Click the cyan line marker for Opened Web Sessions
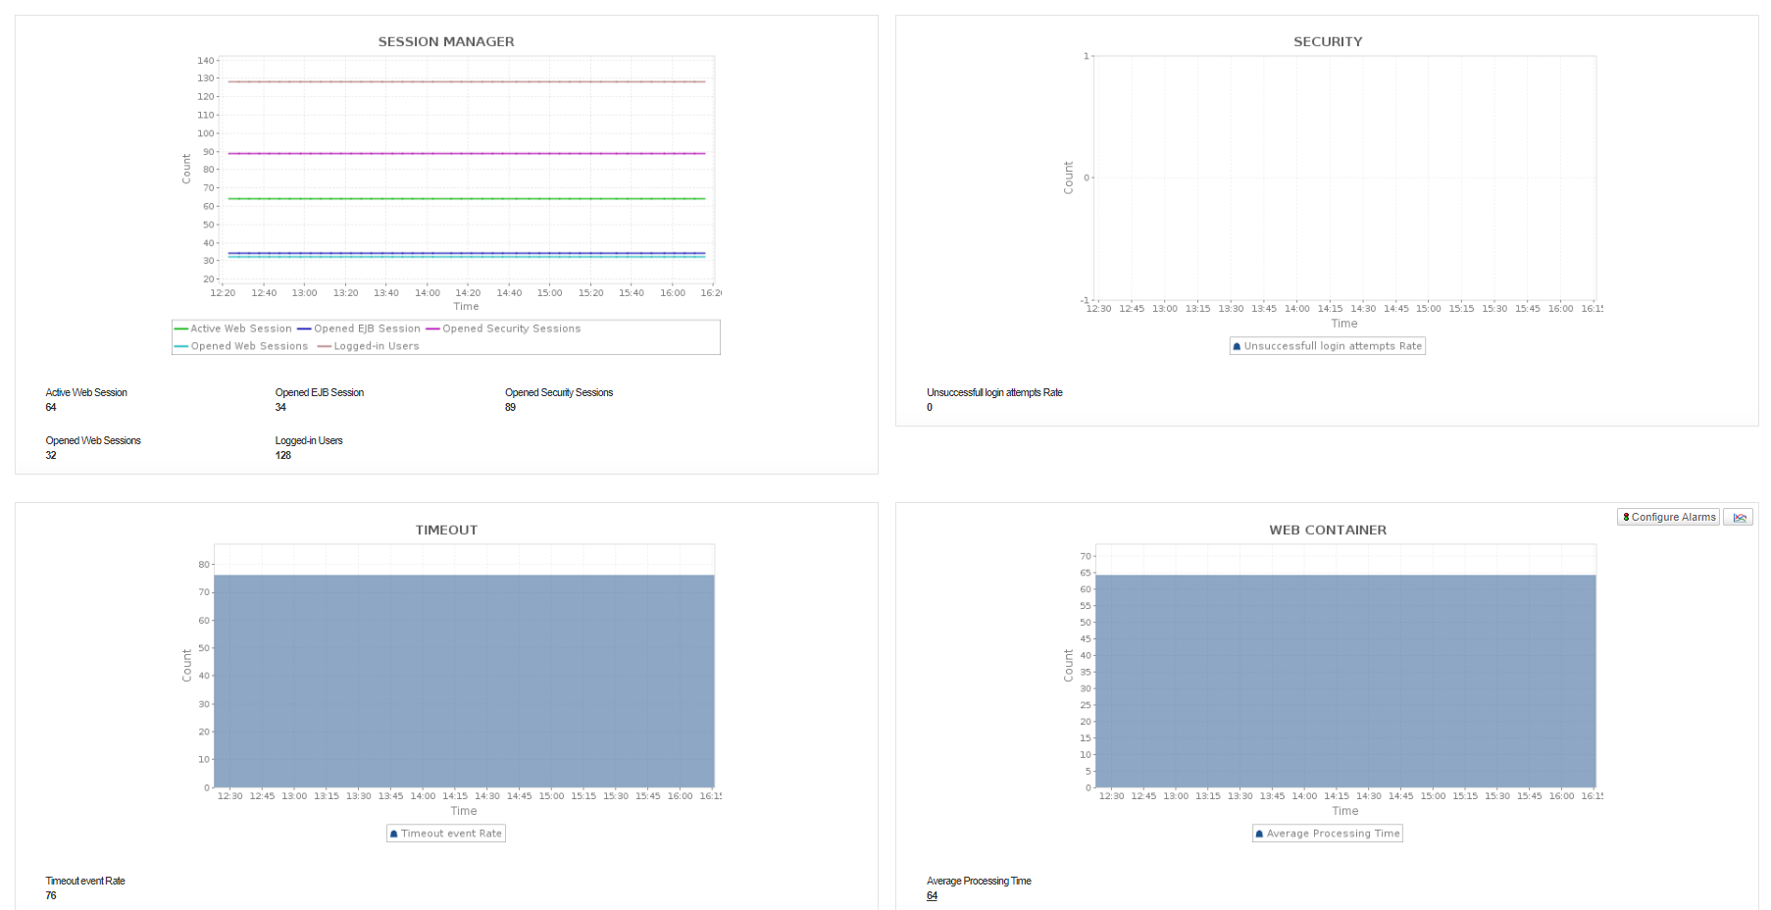The image size is (1771, 910). [x=181, y=345]
